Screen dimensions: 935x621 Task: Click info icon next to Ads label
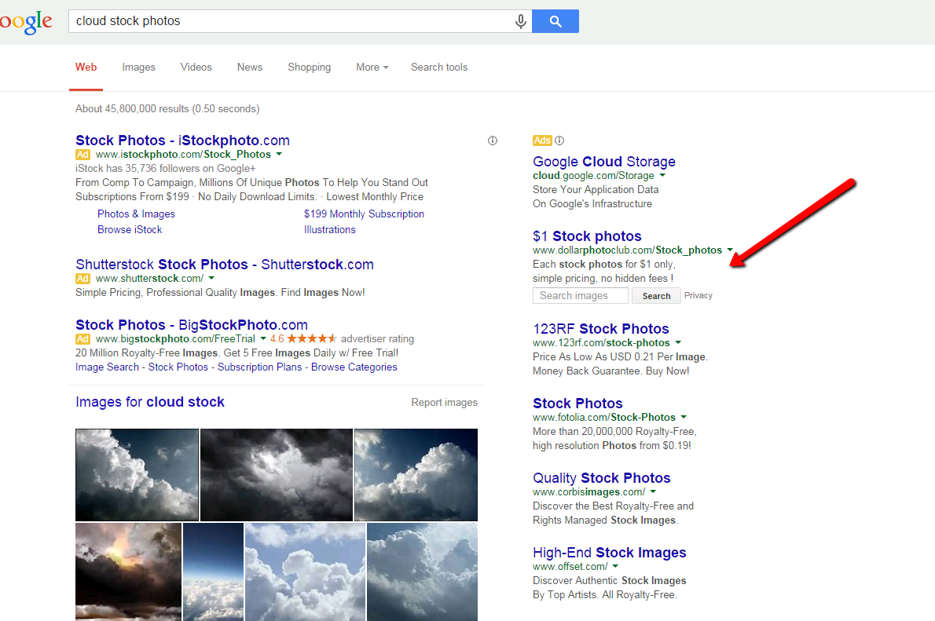pos(559,141)
